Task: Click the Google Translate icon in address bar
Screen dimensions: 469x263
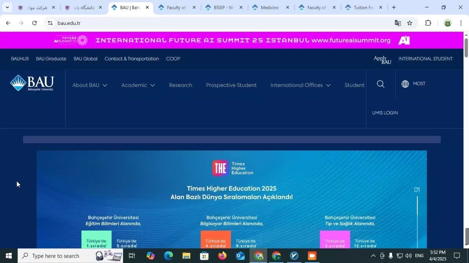Action: tap(398, 23)
